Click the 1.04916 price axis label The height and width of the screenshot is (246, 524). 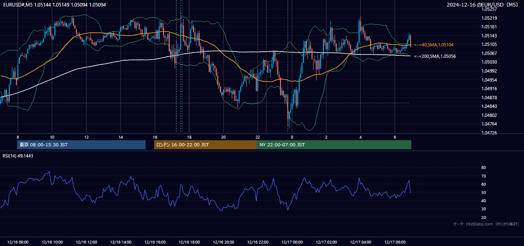coord(489,89)
